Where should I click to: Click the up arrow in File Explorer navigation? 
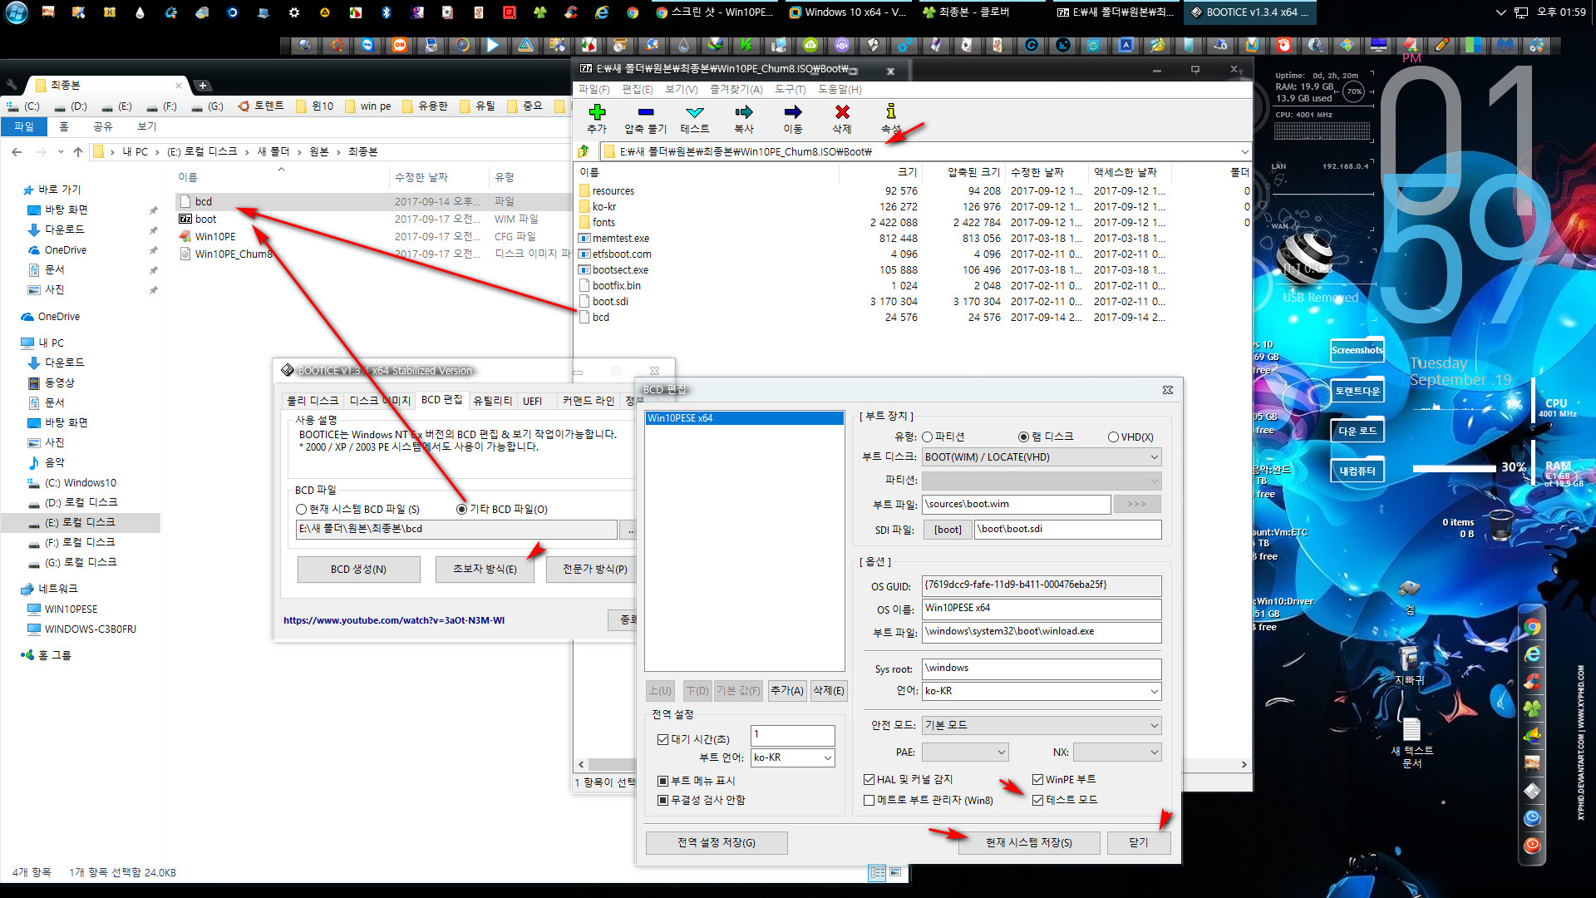pyautogui.click(x=78, y=152)
